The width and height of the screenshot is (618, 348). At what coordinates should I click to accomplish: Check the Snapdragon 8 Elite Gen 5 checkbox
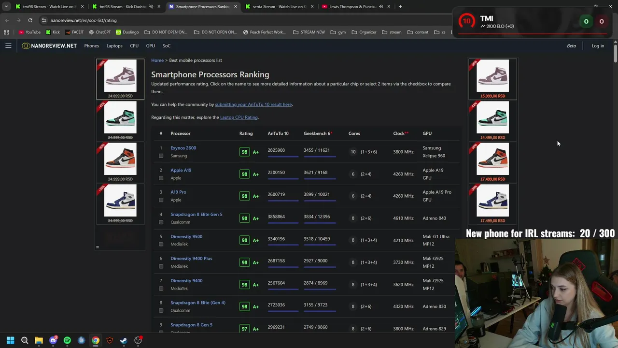(x=161, y=222)
